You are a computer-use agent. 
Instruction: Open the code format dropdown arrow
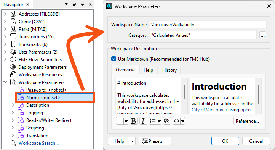[183, 121]
